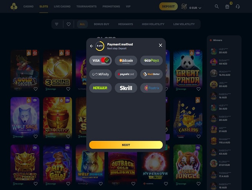Open the filter lines icon
Screen dimensions: 252x190
(57, 24)
